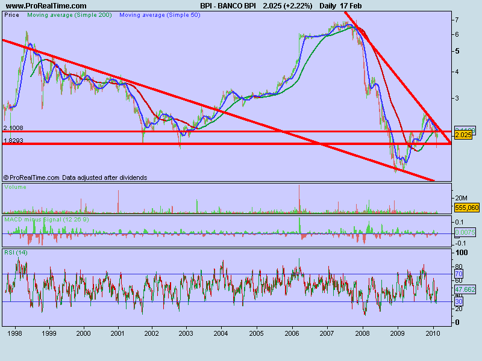This screenshot has height=361, width=482.
Task: Select the 'Volume' panel label
Action: point(16,187)
